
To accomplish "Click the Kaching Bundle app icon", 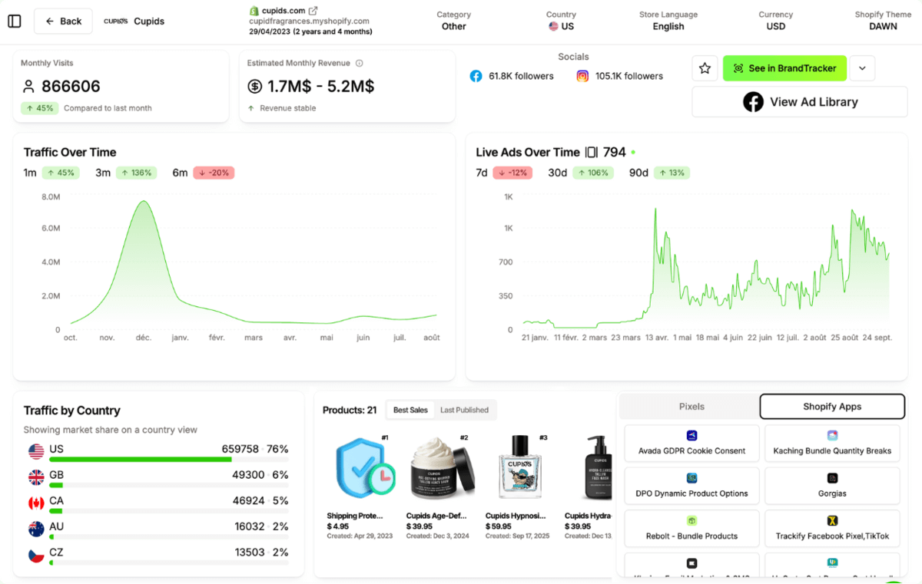I will 832,435.
